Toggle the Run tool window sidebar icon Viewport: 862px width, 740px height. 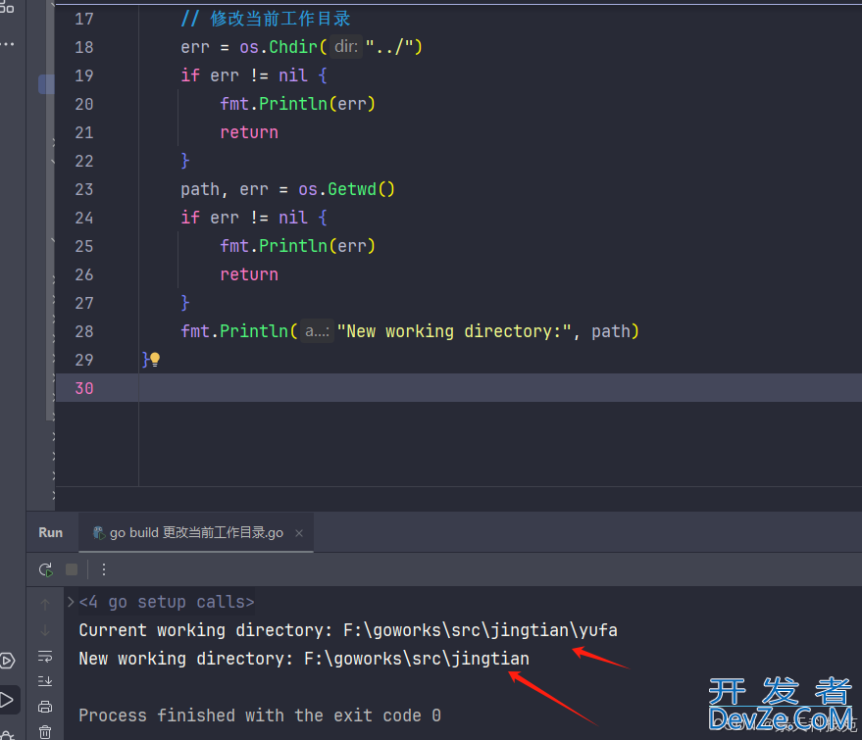7,700
